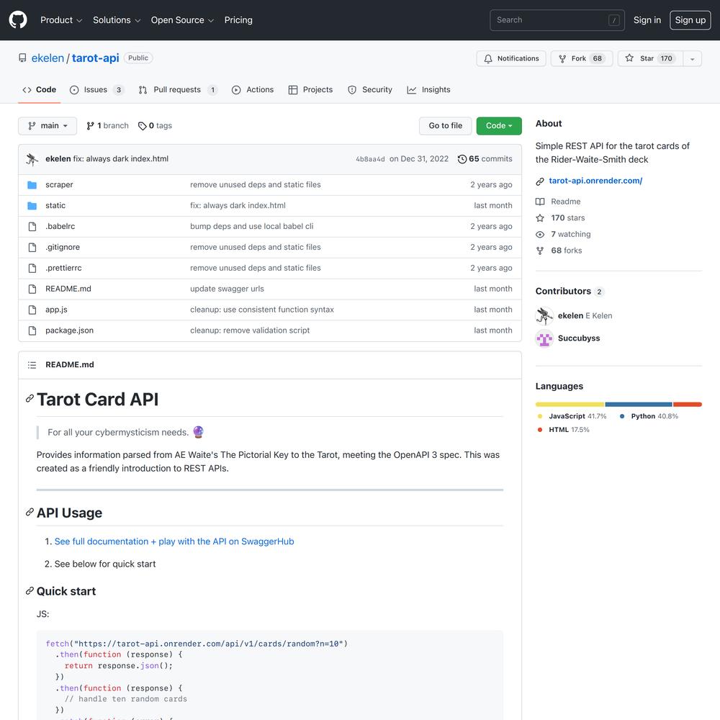The image size is (720, 720).
Task: Open the star lists dropdown arrow
Action: [693, 59]
